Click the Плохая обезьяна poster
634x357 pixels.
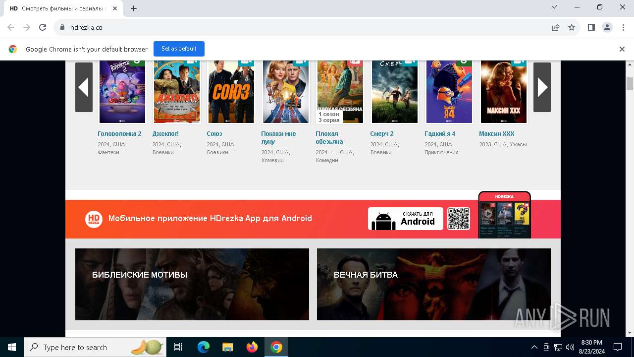pyautogui.click(x=340, y=92)
